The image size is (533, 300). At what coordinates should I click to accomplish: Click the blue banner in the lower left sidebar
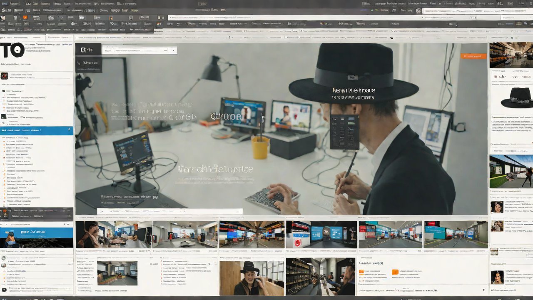click(x=37, y=235)
